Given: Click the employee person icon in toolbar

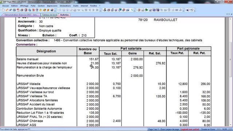Looking at the screenshot, I should 105,10.
